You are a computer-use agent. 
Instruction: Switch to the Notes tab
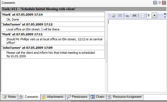(10, 97)
